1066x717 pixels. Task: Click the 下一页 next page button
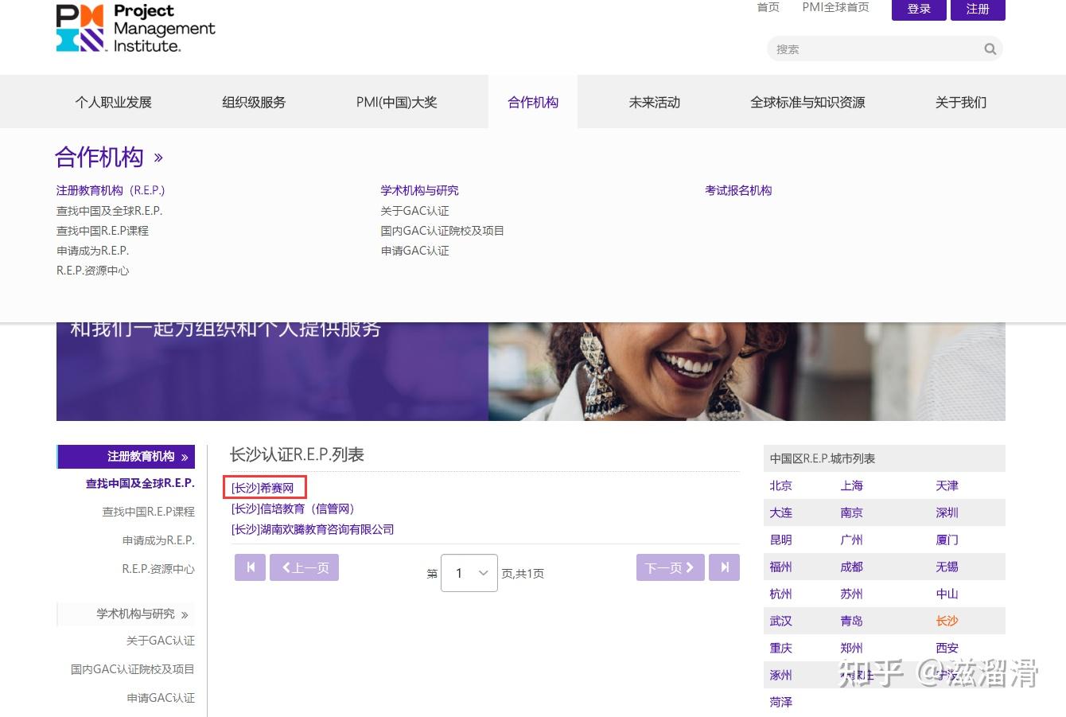coord(670,567)
